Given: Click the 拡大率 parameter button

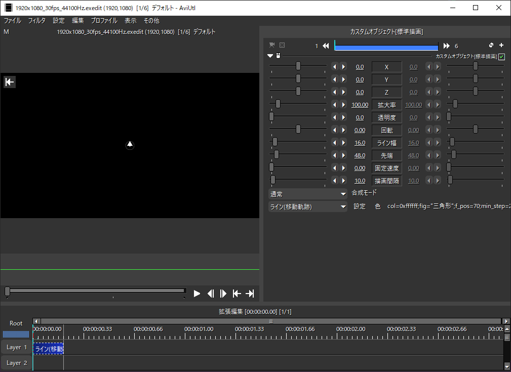Looking at the screenshot, I should coord(387,105).
